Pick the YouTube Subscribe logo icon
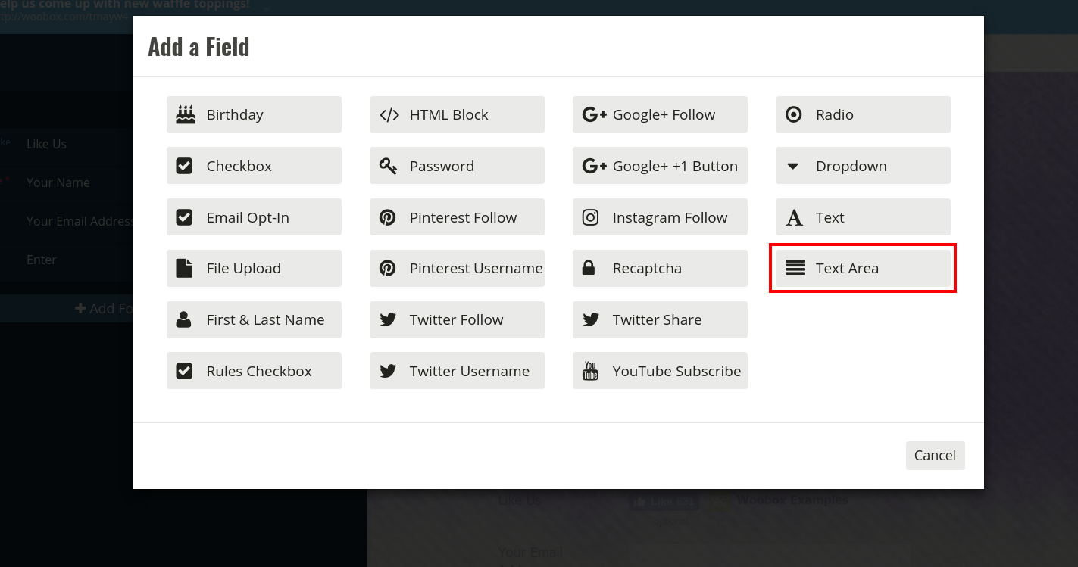The width and height of the screenshot is (1078, 567). click(x=590, y=371)
